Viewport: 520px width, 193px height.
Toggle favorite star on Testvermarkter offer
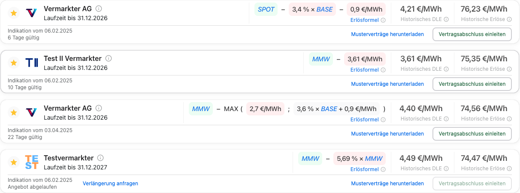tap(14, 163)
